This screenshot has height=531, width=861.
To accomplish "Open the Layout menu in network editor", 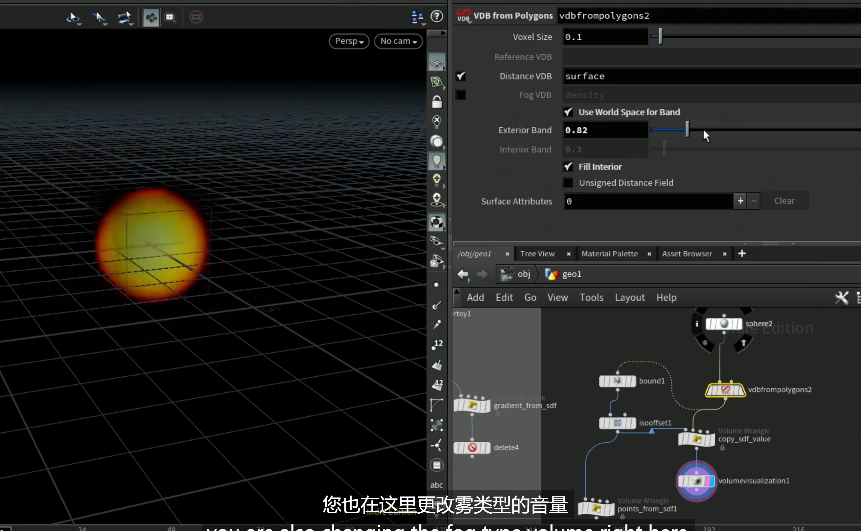I will click(x=630, y=297).
